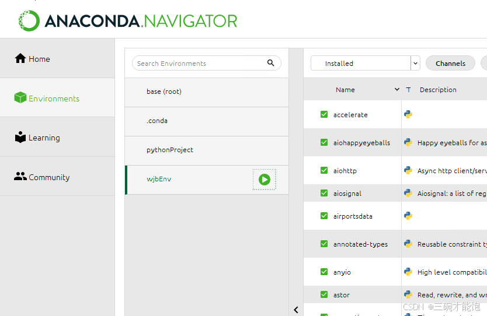Viewport: 487px width, 316px height.
Task: Click the aiohttp package name
Action: (x=345, y=171)
